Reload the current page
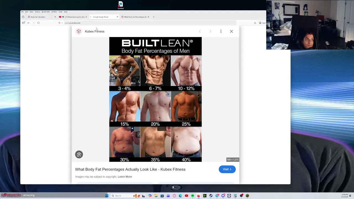This screenshot has width=354, height=199. pyautogui.click(x=38, y=23)
